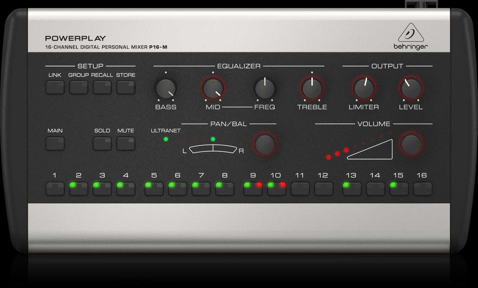Click the LIMITER output knob
Screen dimensions: 478x288
coord(364,88)
